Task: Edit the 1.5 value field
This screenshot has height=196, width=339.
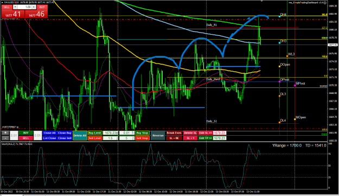Action: coord(111,138)
